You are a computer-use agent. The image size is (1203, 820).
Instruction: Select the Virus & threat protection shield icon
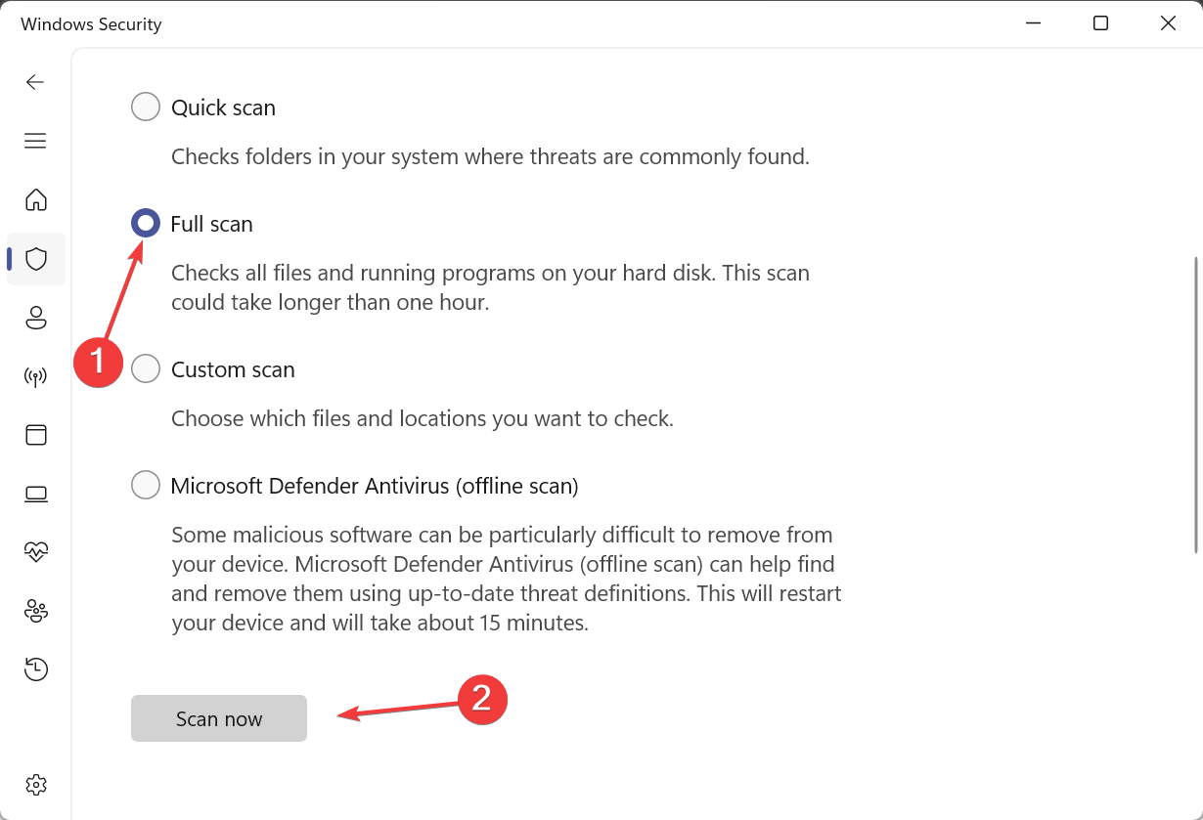pyautogui.click(x=35, y=259)
